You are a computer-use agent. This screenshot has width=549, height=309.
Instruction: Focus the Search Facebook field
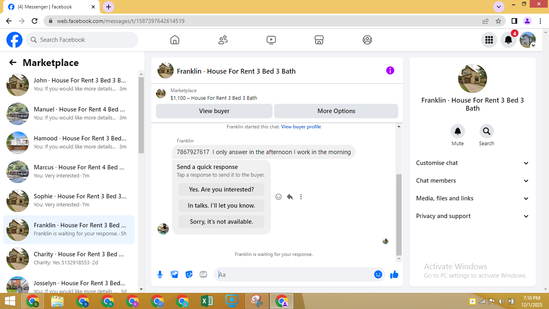point(82,40)
